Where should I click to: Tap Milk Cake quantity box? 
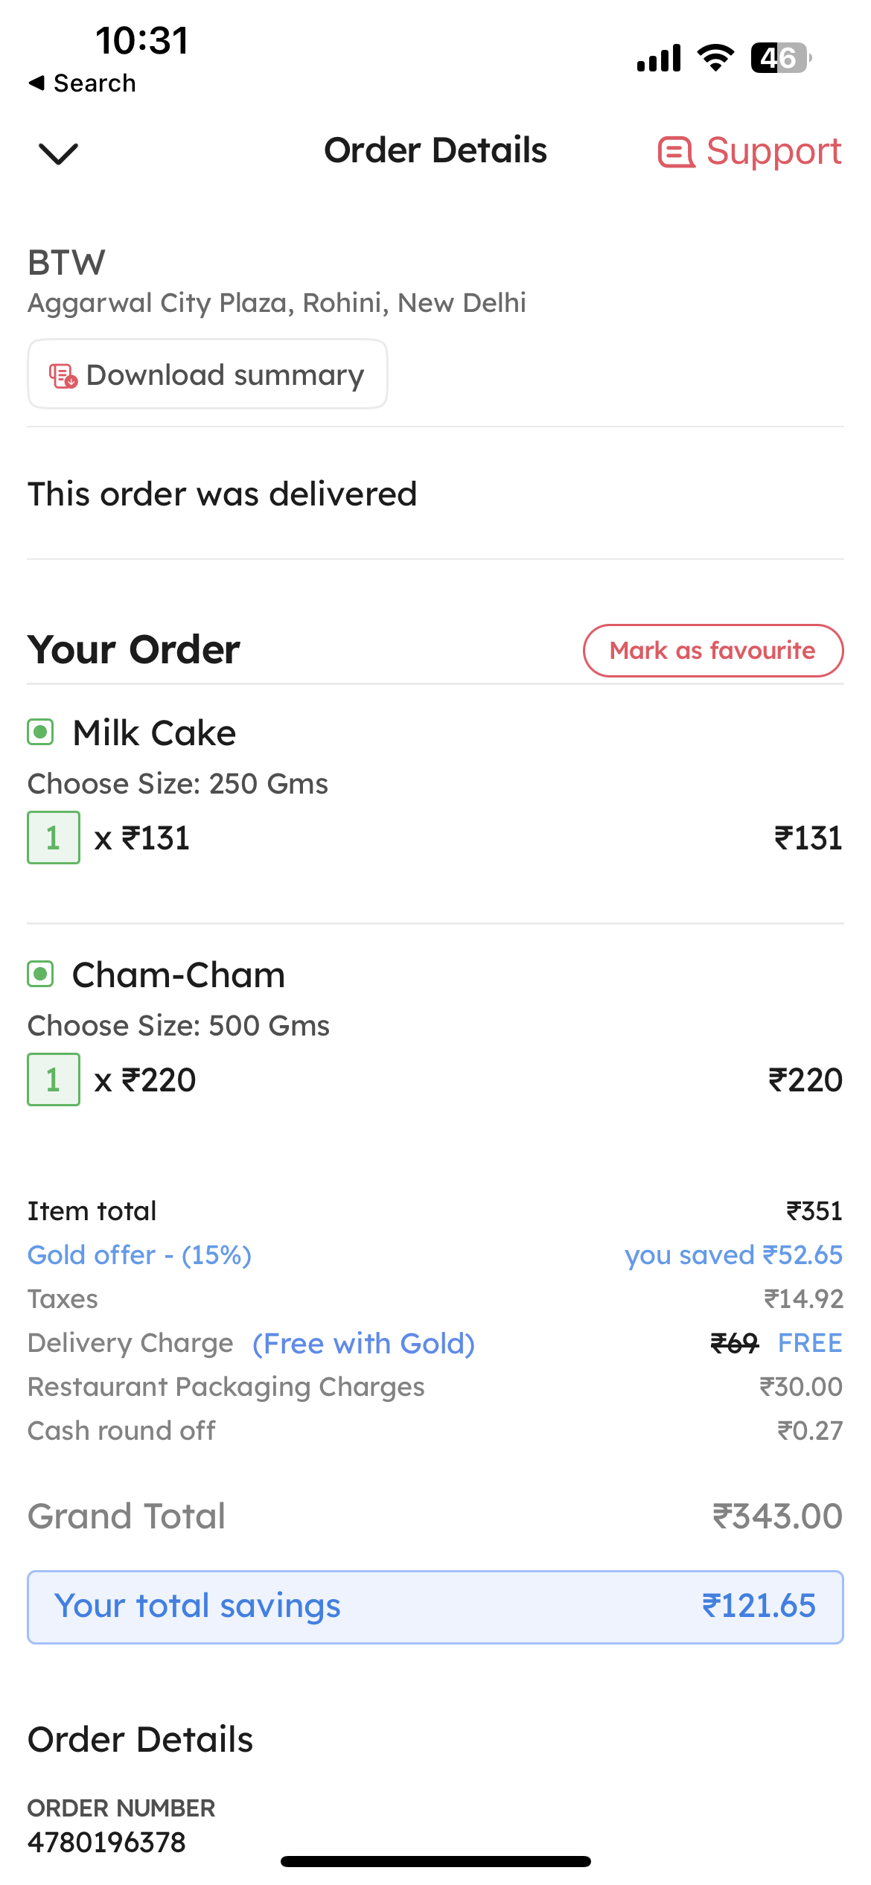pyautogui.click(x=54, y=838)
